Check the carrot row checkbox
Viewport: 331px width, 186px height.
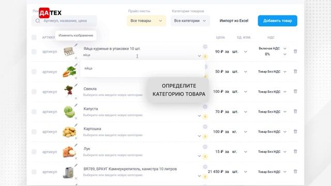(34, 72)
